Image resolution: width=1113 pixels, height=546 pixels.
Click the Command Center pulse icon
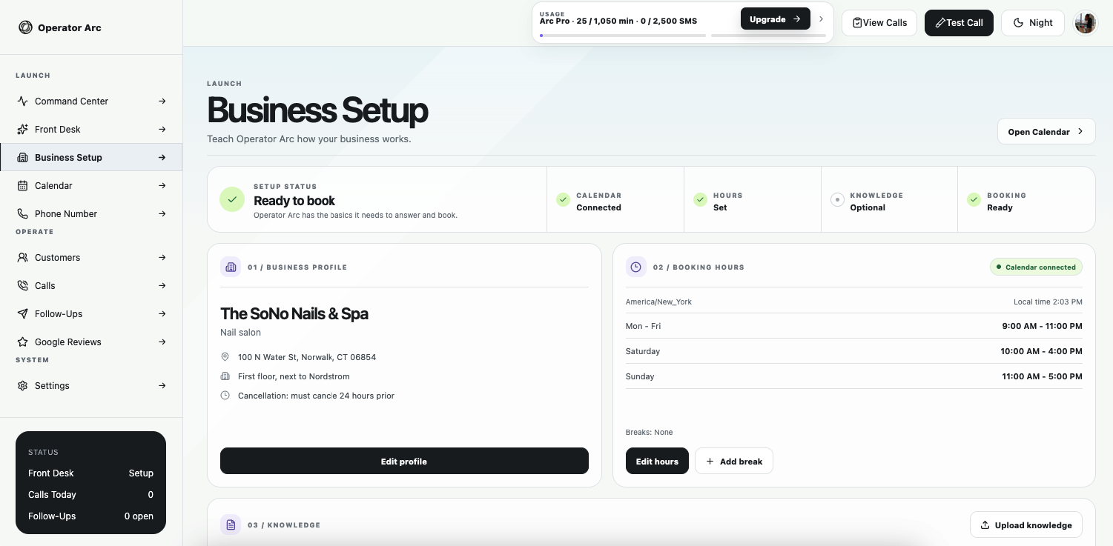coord(22,101)
